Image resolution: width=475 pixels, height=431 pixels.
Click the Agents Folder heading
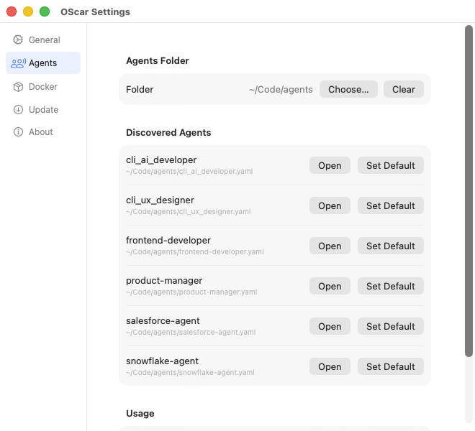[x=157, y=61]
